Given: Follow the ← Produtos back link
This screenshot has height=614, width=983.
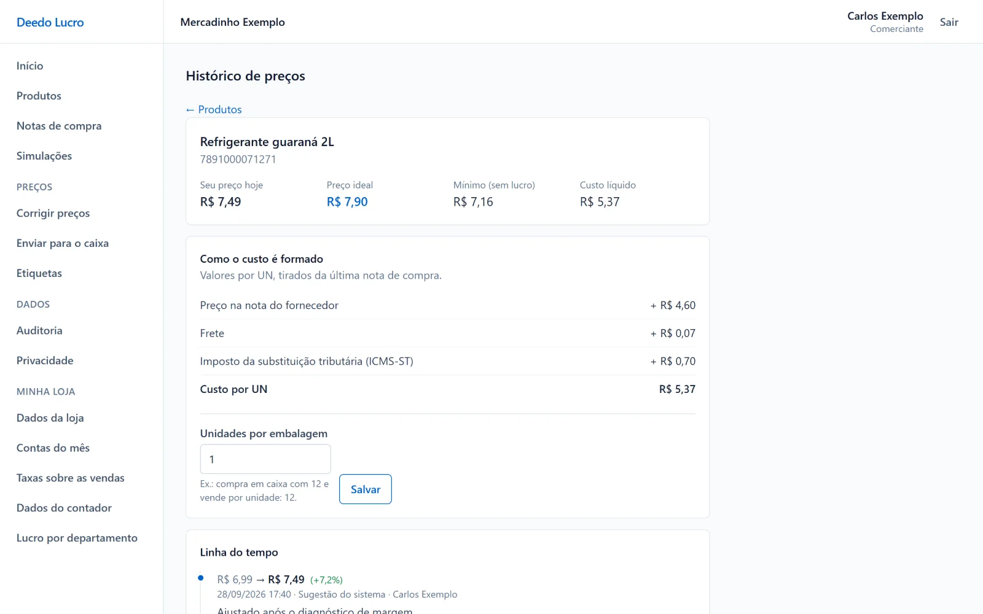Looking at the screenshot, I should (x=214, y=109).
